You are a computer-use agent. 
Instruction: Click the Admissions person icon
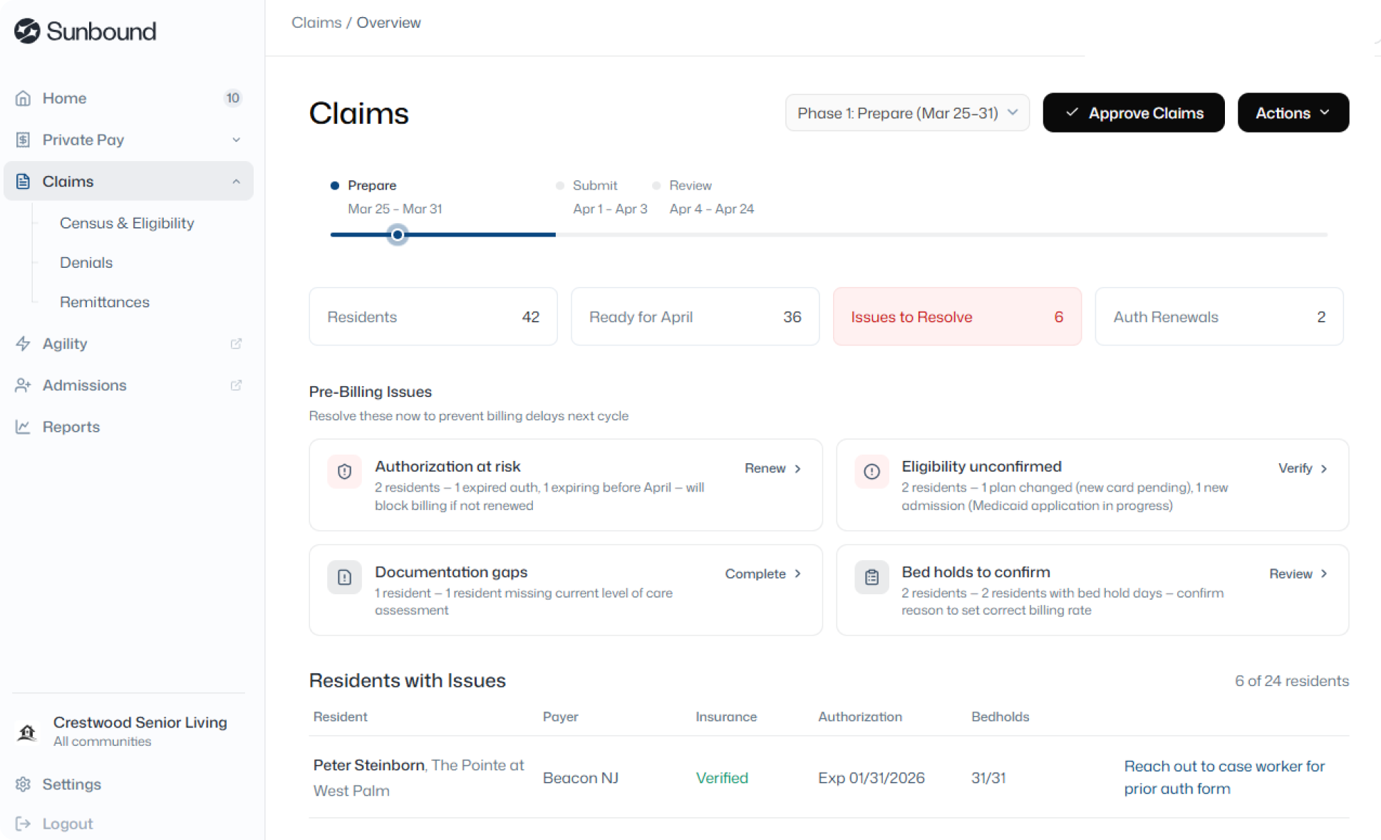point(22,385)
